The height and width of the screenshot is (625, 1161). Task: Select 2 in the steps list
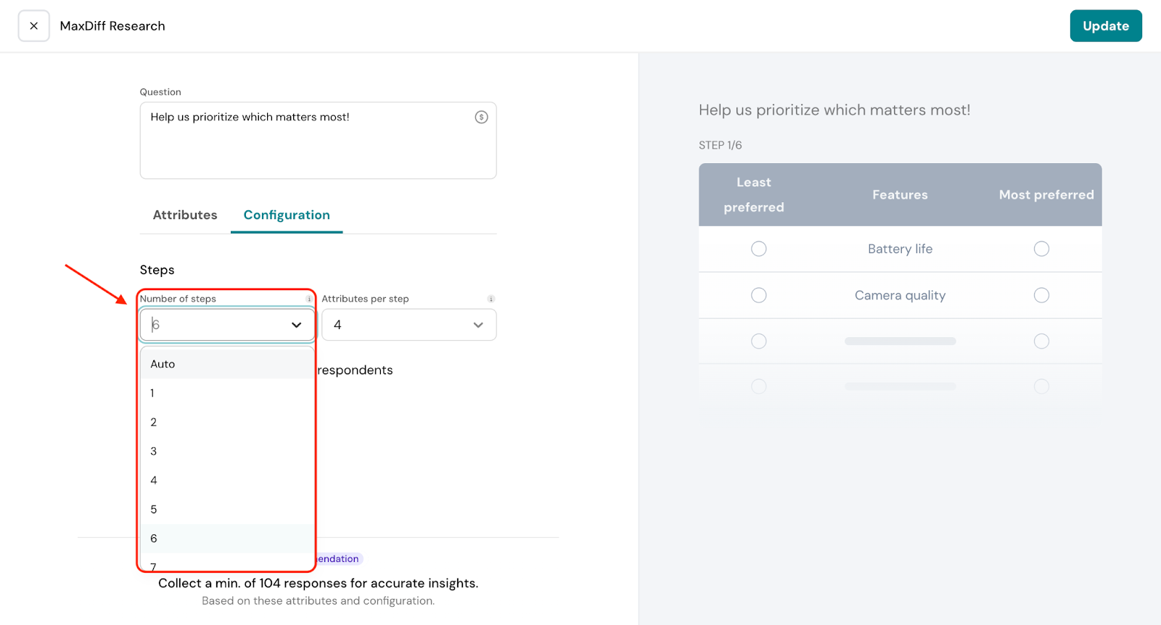(154, 422)
